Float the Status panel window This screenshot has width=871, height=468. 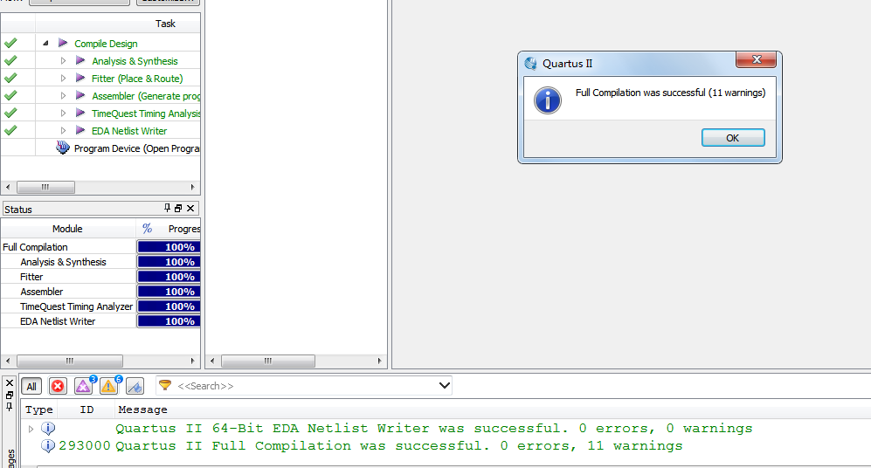[178, 208]
